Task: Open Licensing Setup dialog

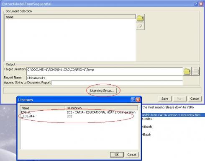Action: pos(102,91)
